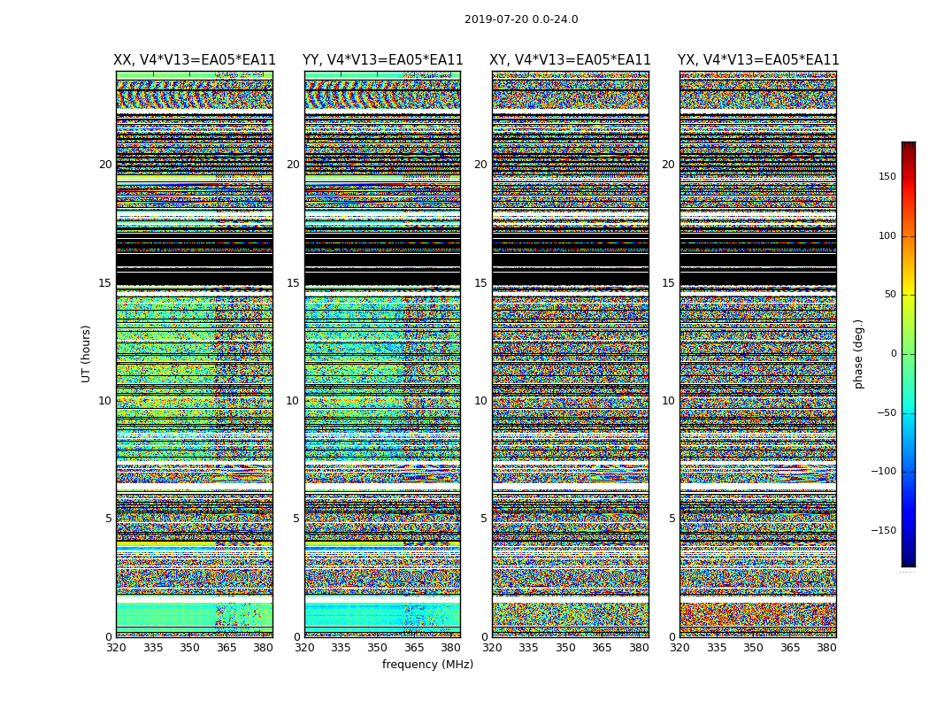Click the YX panel x-axis tick 380
The image size is (929, 708).
(x=826, y=648)
